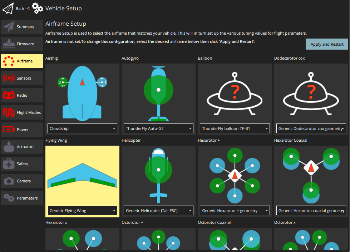The width and height of the screenshot is (350, 252).
Task: Expand the Cloudship airframe dropdown
Action: point(82,128)
